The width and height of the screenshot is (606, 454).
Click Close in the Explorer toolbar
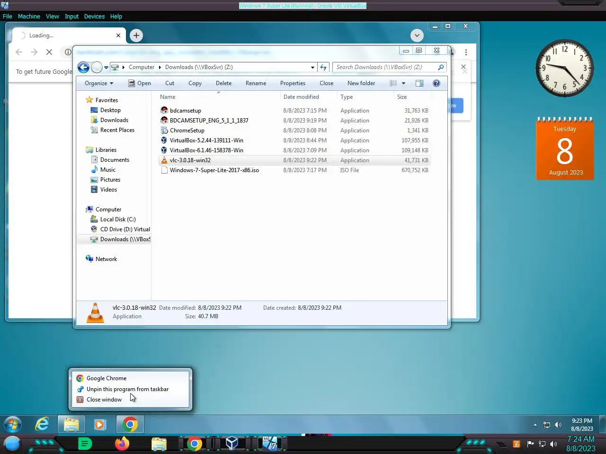326,83
